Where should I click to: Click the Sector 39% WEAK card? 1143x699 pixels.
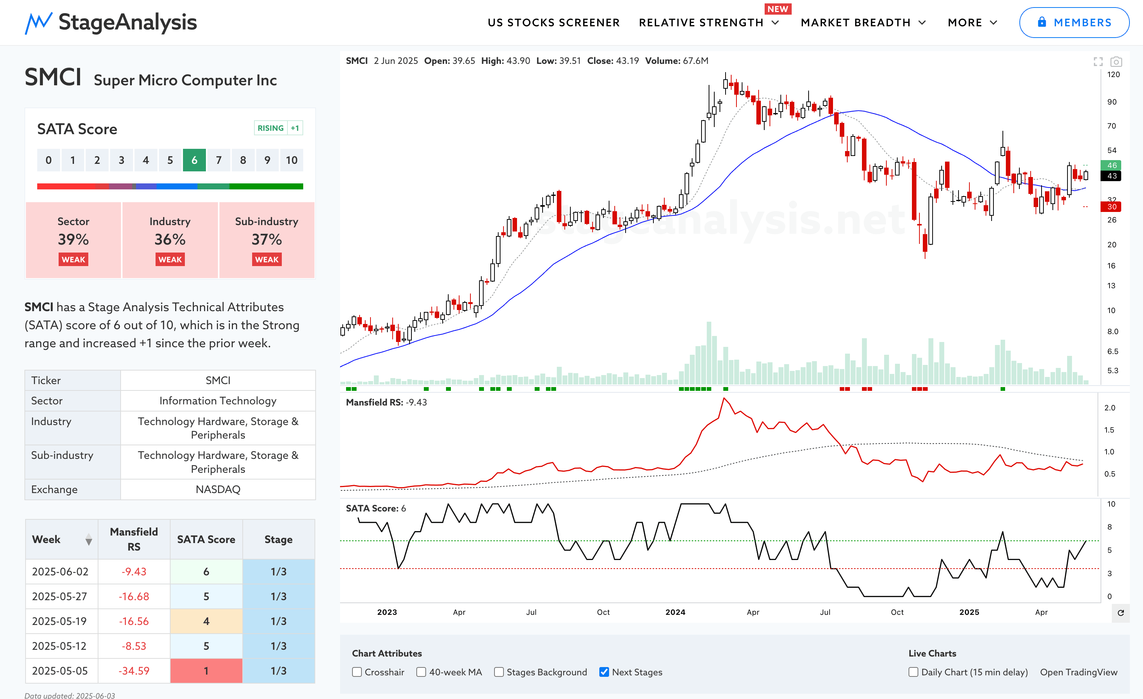pyautogui.click(x=73, y=240)
